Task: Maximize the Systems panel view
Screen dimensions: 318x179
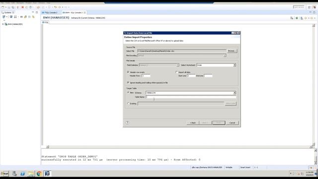Action: click(x=37, y=12)
